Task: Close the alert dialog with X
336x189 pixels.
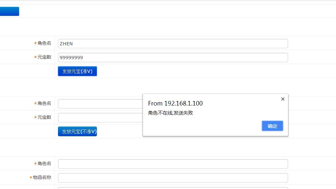Action: 283,99
